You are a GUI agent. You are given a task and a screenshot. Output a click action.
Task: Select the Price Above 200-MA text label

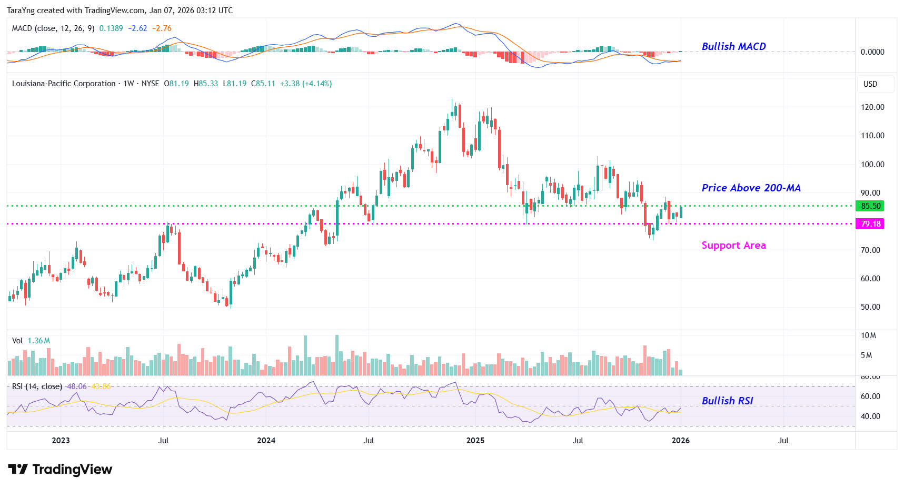[751, 188]
